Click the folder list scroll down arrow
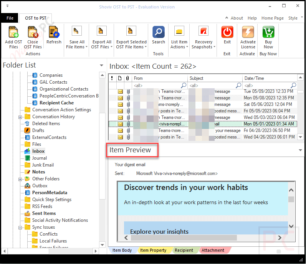Image resolution: width=306 pixels, height=264 pixels. coord(102,245)
